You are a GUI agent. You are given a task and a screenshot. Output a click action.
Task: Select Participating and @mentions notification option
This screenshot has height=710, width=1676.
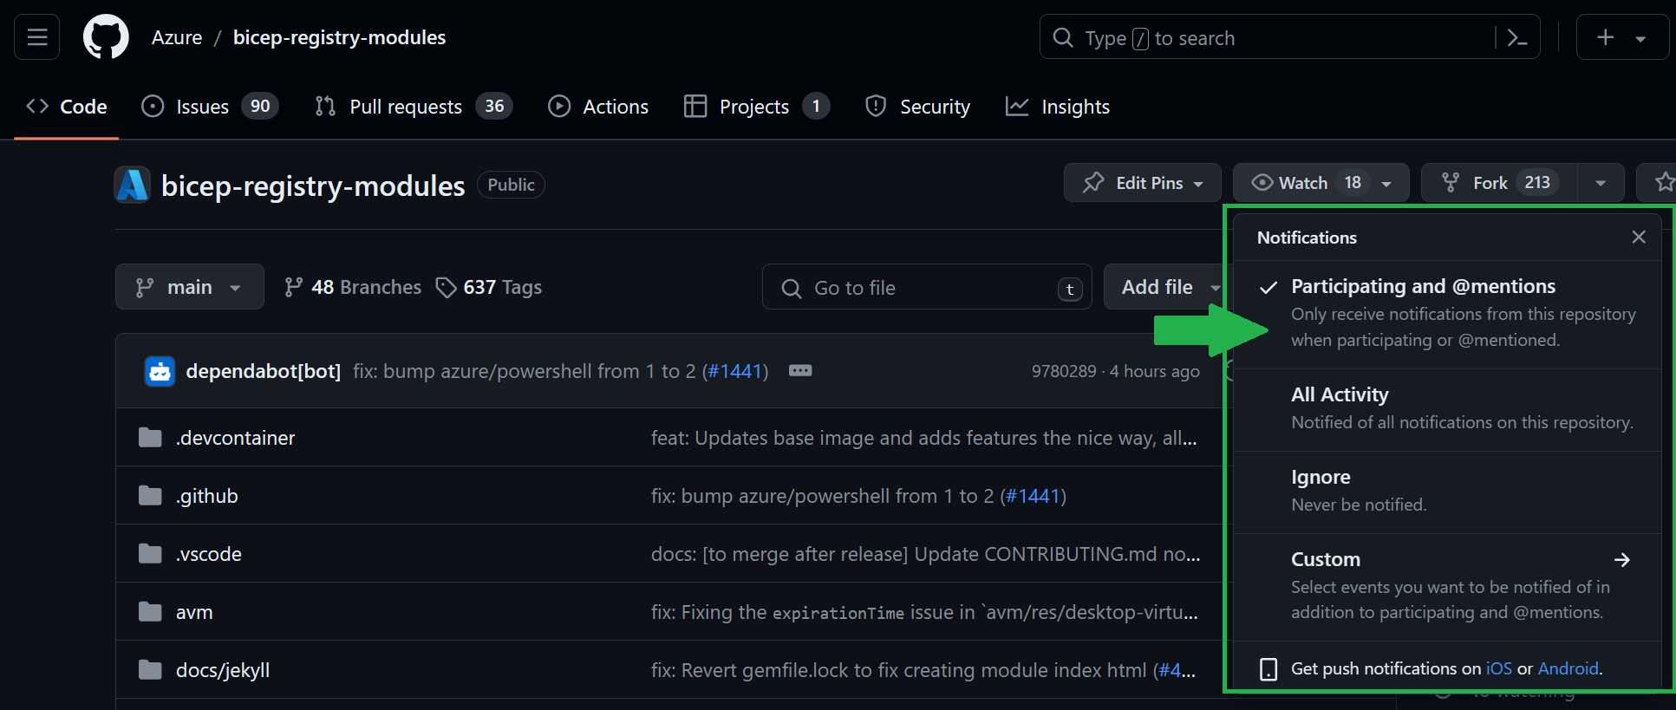(1447, 313)
